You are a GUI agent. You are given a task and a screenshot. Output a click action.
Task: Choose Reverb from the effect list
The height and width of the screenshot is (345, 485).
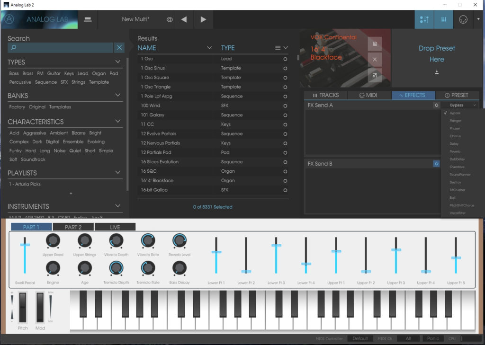click(455, 151)
